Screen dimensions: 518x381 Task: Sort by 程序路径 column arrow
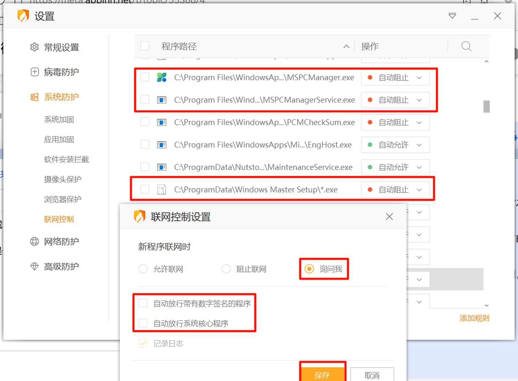[346, 47]
